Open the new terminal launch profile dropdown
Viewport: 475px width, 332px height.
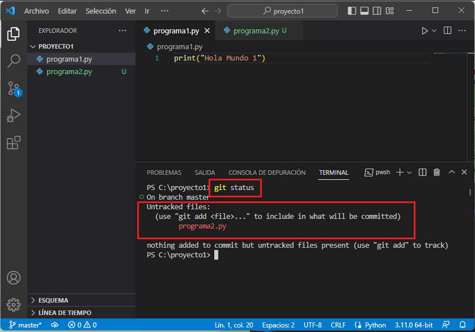pos(409,173)
